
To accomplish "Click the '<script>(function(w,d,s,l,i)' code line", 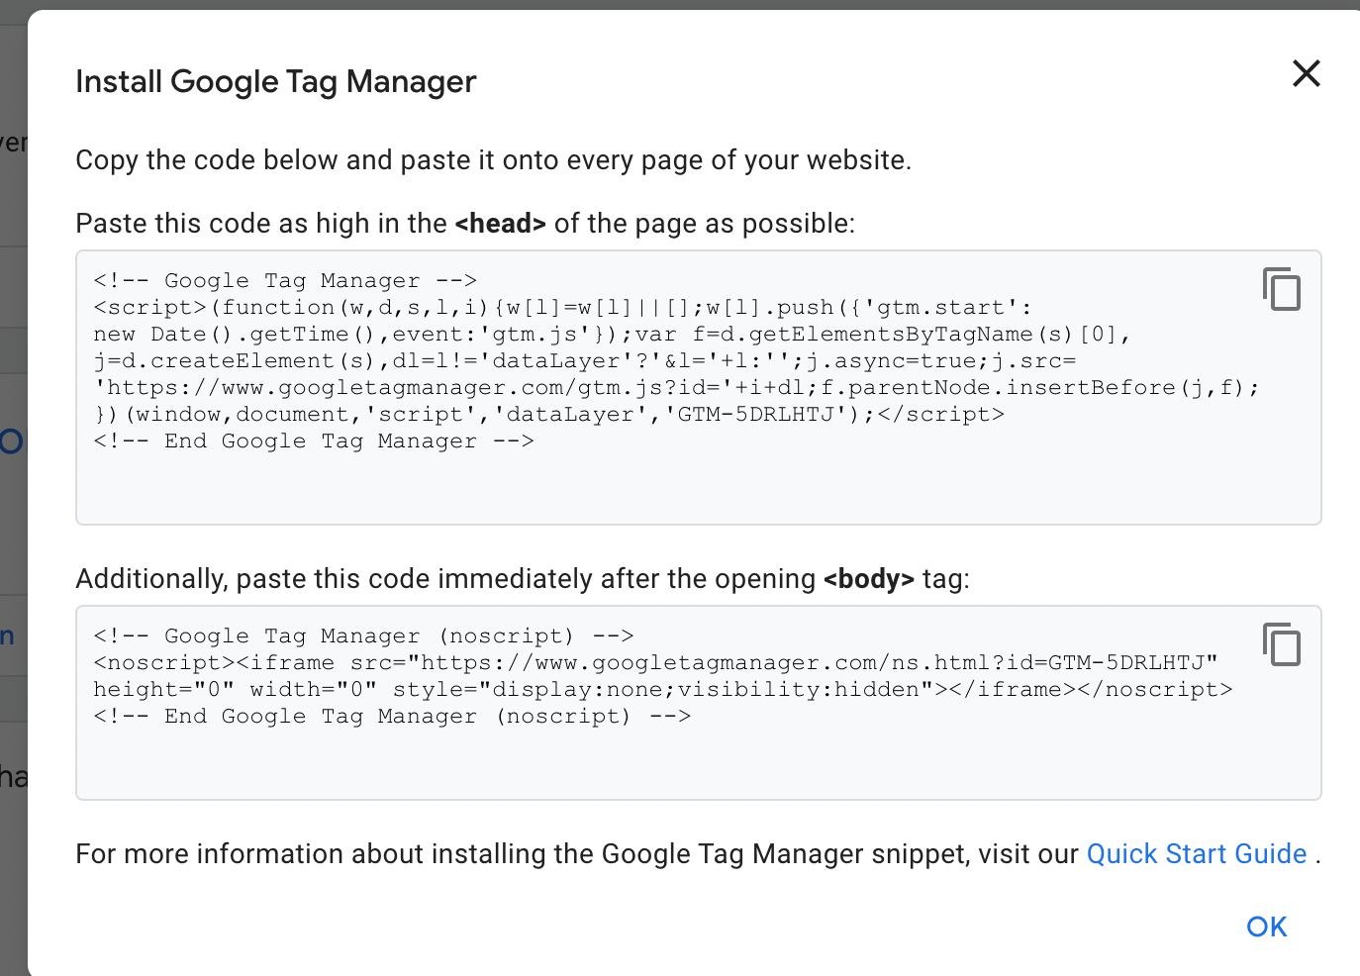I will tap(563, 308).
